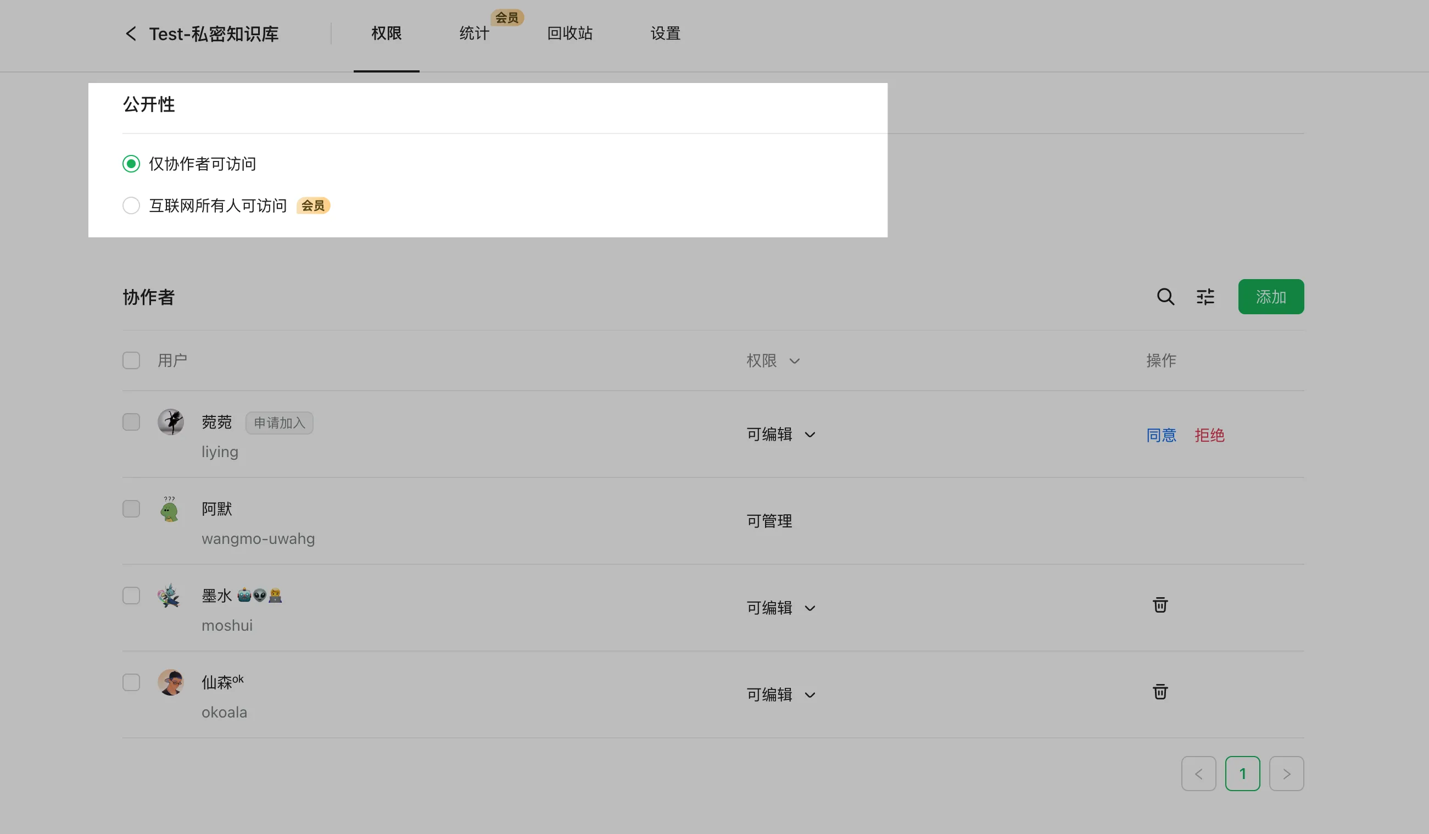Click the back arrow beside Test-私密知识库
The width and height of the screenshot is (1429, 834).
click(130, 34)
